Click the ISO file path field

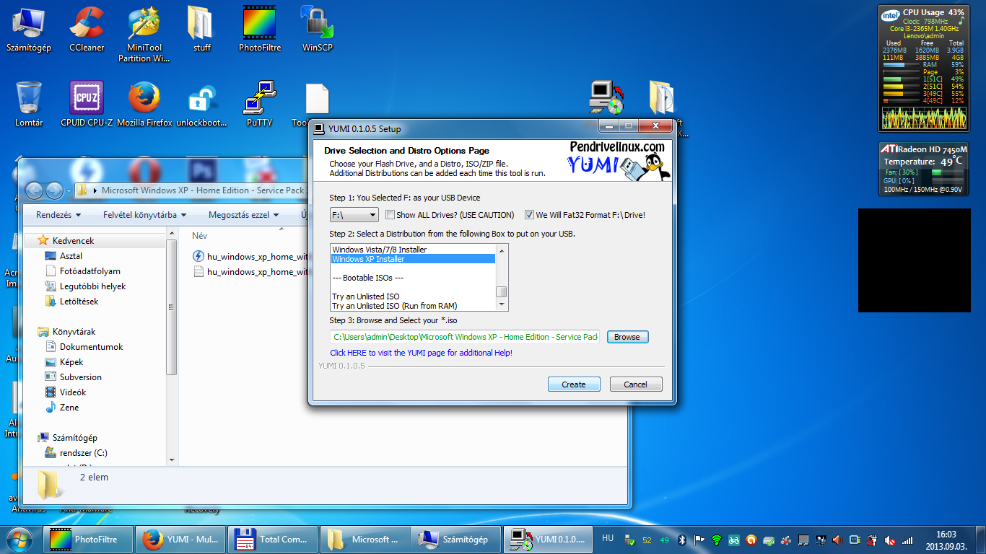(466, 337)
